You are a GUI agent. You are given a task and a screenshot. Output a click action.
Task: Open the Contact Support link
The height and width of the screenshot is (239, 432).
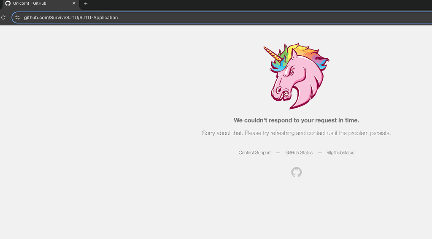tap(254, 152)
